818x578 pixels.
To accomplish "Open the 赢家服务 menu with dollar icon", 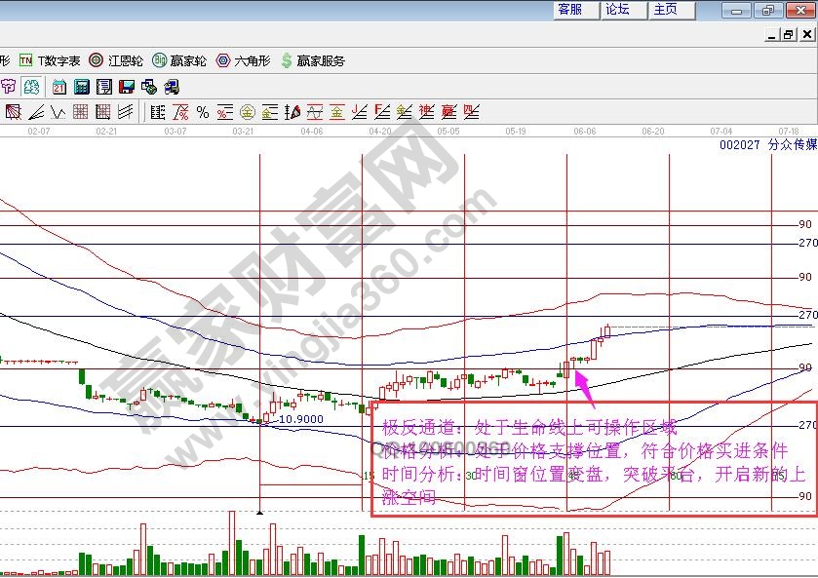I will pyautogui.click(x=312, y=60).
